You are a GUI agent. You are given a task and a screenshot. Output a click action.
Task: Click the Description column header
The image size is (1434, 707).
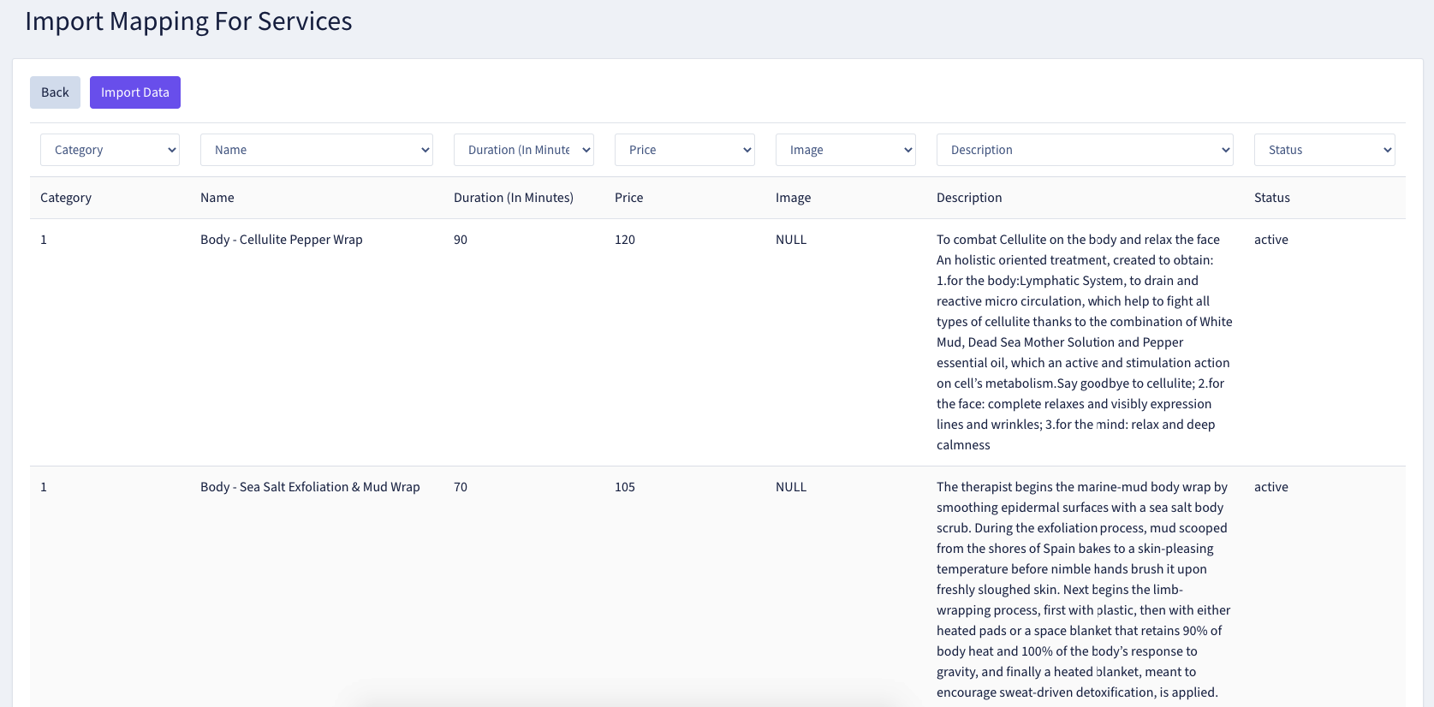(969, 198)
